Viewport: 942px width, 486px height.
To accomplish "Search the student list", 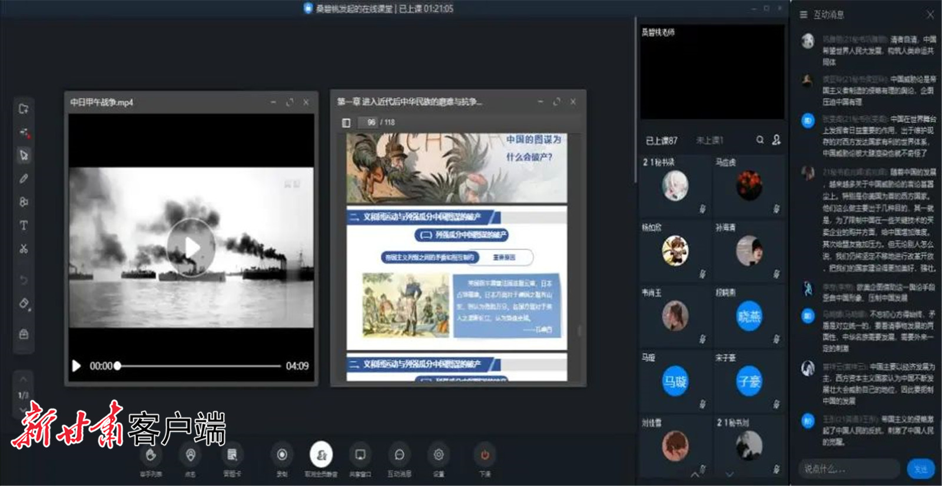I will tap(760, 140).
